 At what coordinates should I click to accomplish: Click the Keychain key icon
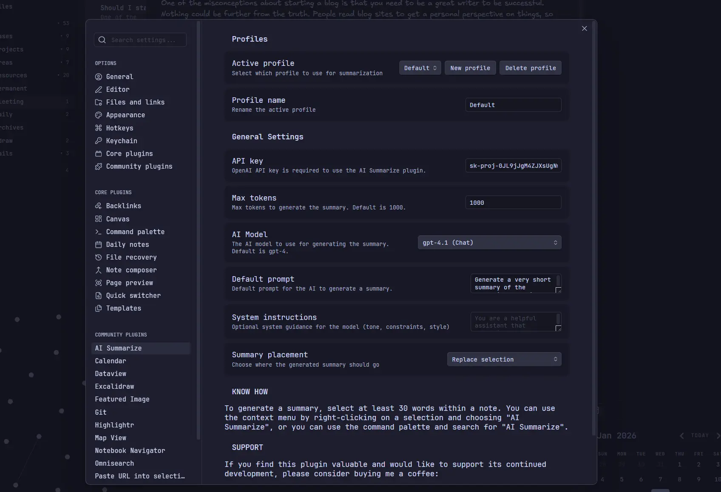tap(99, 141)
